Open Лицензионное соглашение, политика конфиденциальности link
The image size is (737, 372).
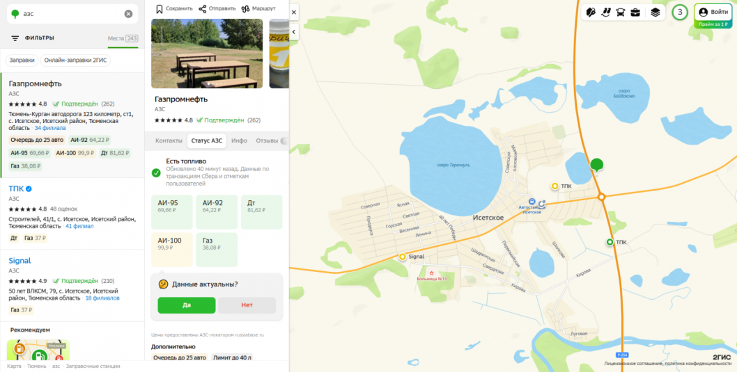tap(668, 364)
